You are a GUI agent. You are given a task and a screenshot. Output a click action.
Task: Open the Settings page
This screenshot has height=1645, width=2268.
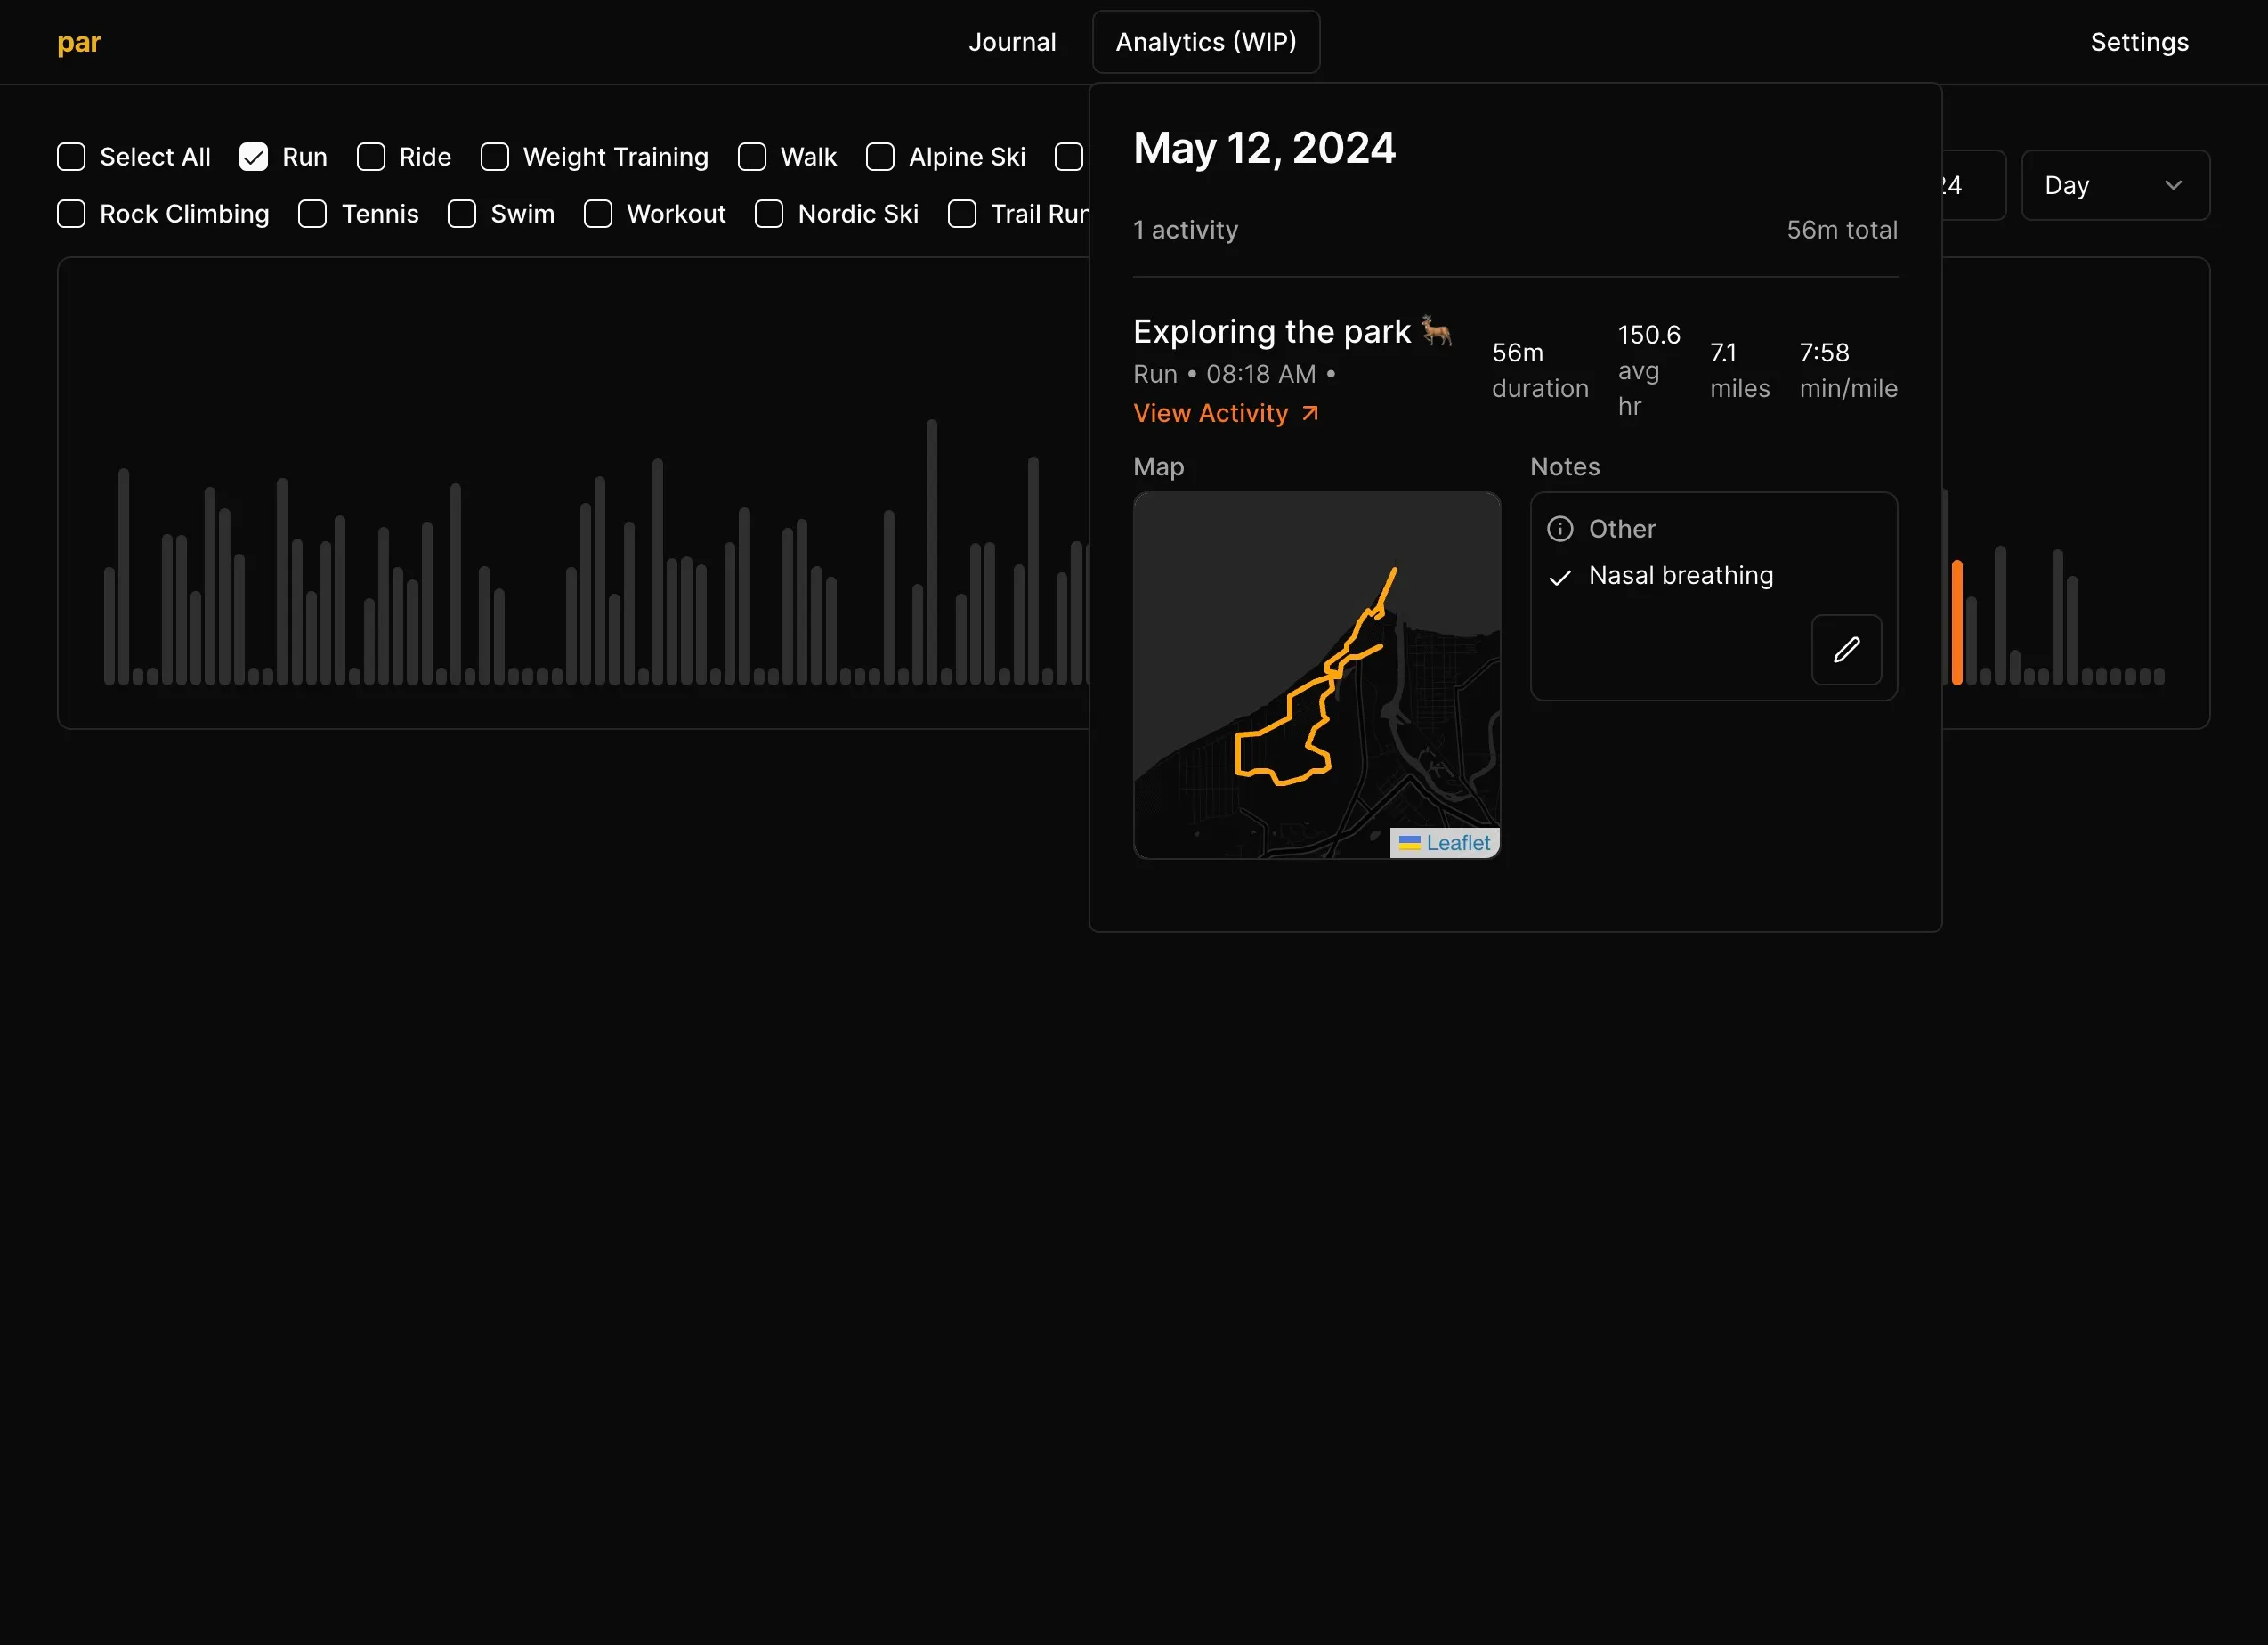point(2139,42)
